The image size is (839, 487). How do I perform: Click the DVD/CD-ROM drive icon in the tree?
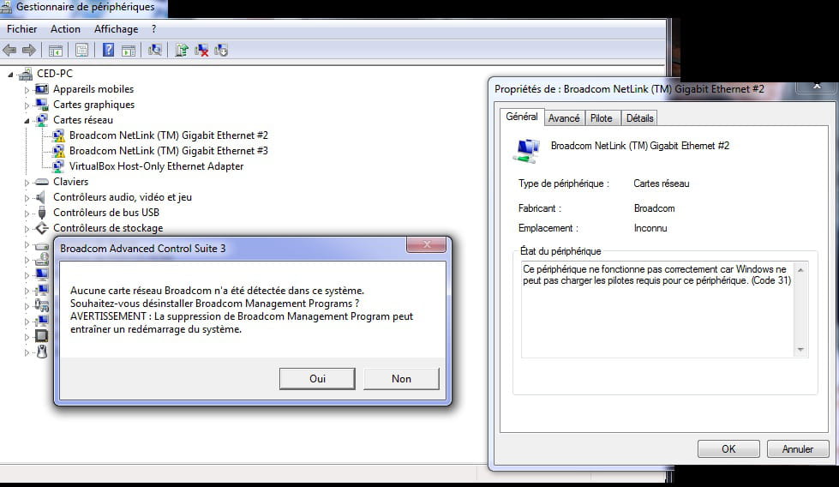pos(42,260)
